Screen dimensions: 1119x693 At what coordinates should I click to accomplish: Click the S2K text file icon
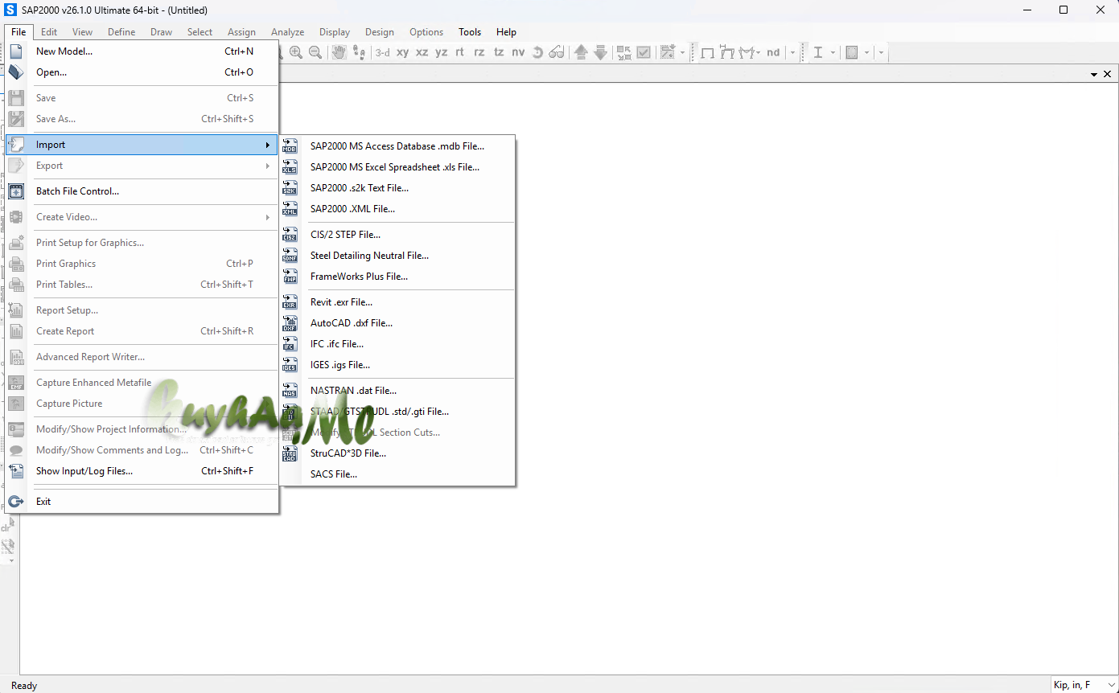point(290,188)
